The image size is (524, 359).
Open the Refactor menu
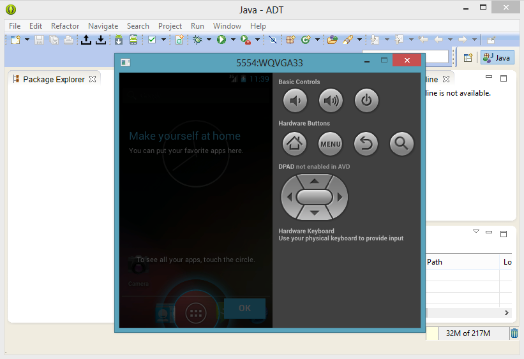(65, 26)
